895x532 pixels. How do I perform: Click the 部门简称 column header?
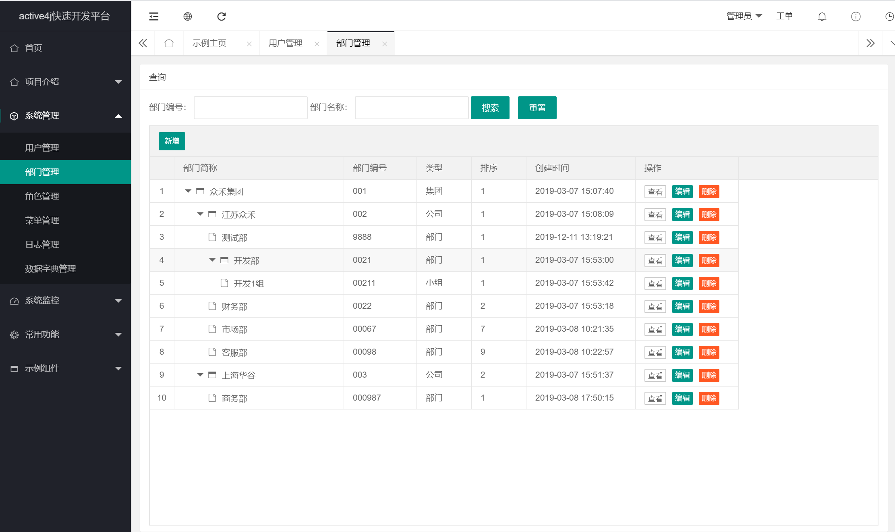259,168
